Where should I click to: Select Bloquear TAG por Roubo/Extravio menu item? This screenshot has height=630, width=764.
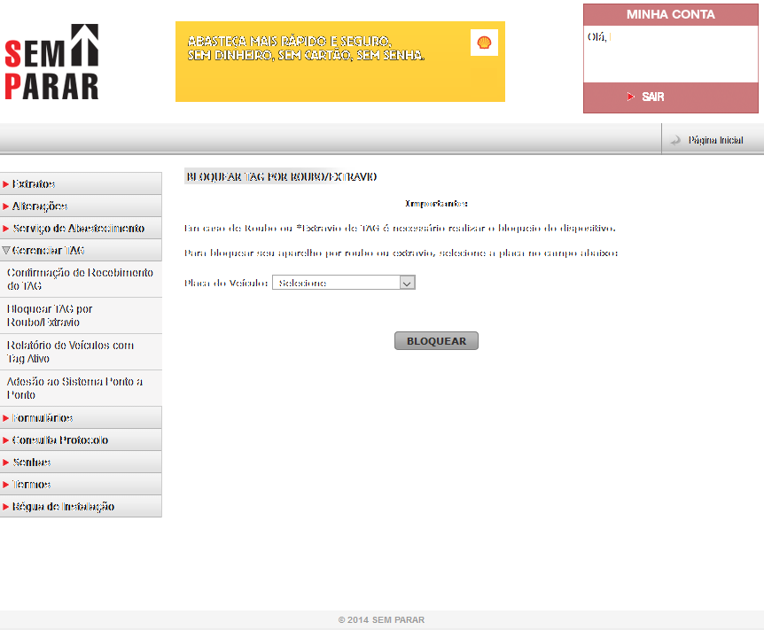click(81, 315)
